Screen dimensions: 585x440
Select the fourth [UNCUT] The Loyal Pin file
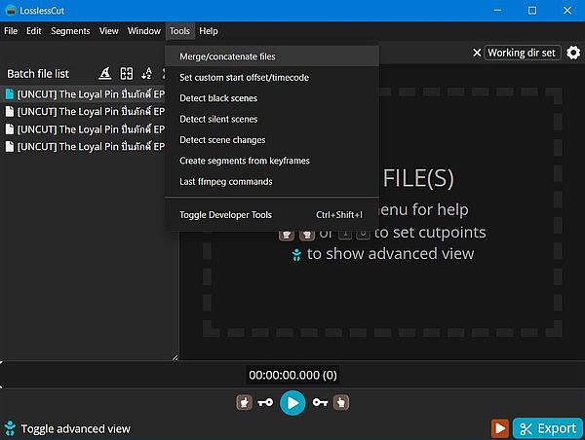pyautogui.click(x=84, y=146)
